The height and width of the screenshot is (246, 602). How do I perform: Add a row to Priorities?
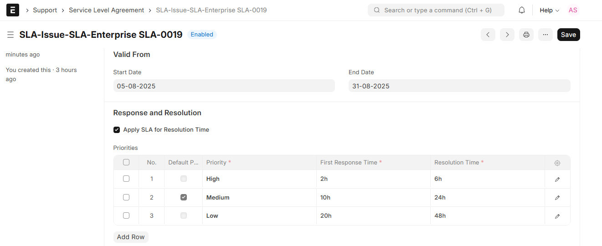coord(131,237)
